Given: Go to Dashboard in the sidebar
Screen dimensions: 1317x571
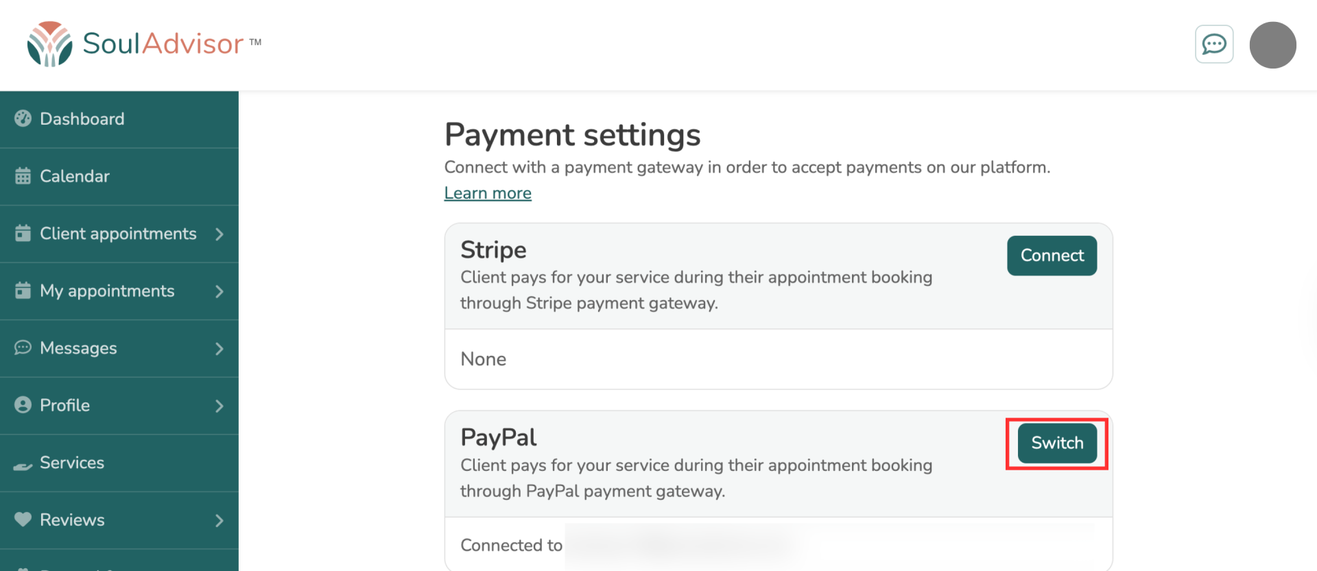Looking at the screenshot, I should [x=82, y=119].
